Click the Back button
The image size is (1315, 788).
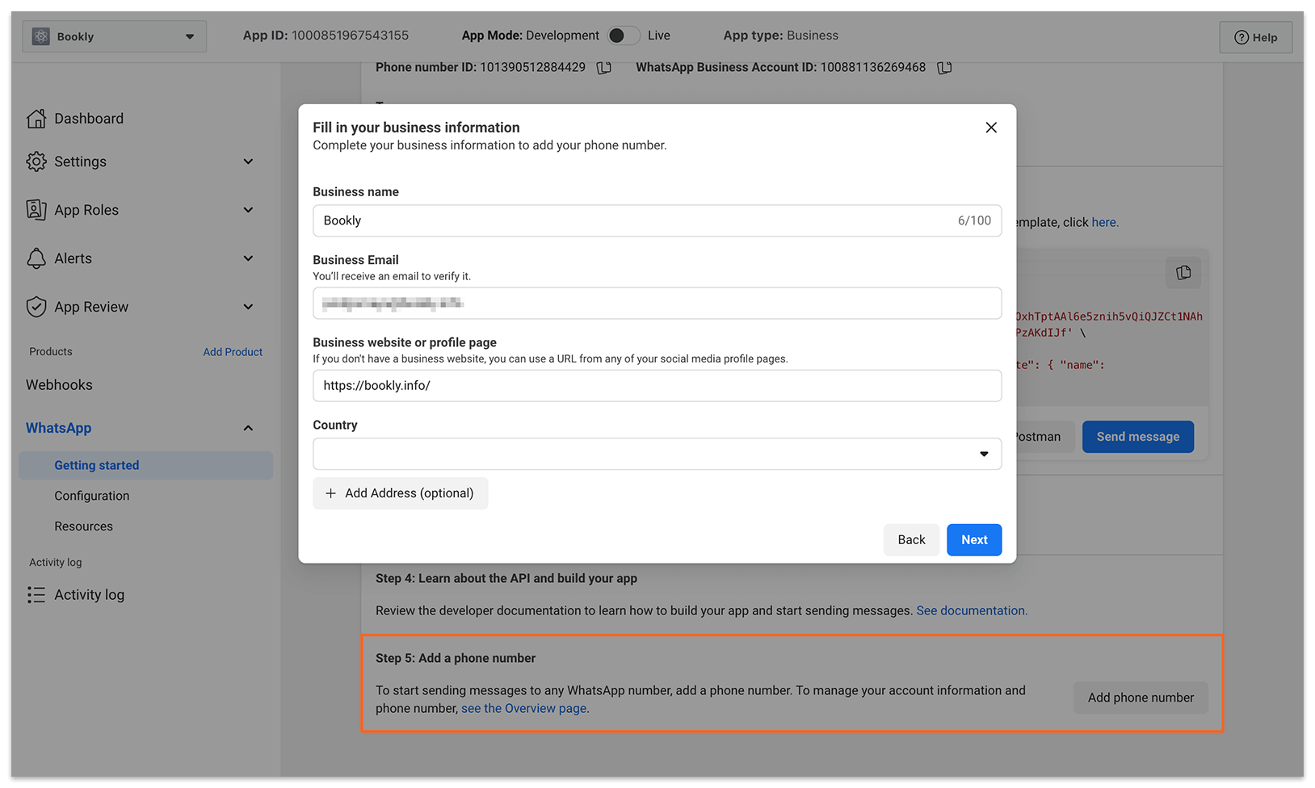pos(911,540)
